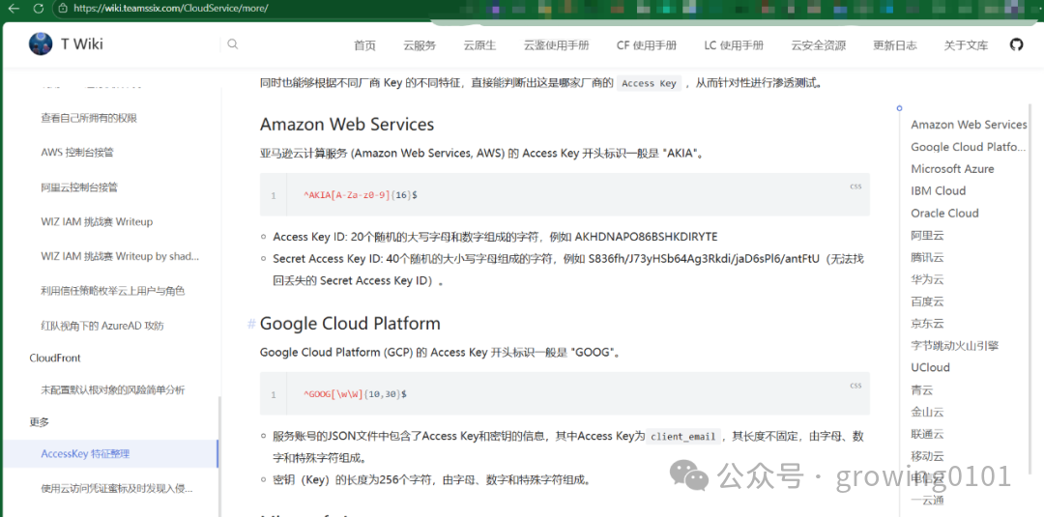Jump to 腾讯云 in outline
Screen dimensions: 1044x517
[x=927, y=257]
